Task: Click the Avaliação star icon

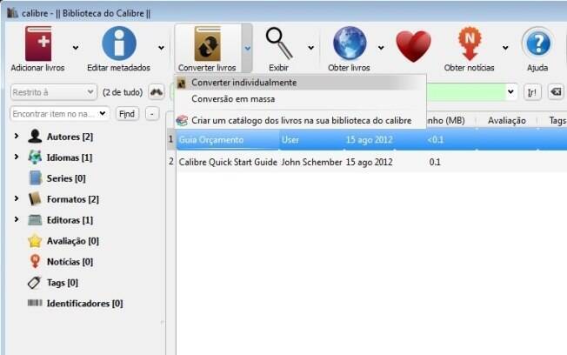Action: click(x=35, y=241)
